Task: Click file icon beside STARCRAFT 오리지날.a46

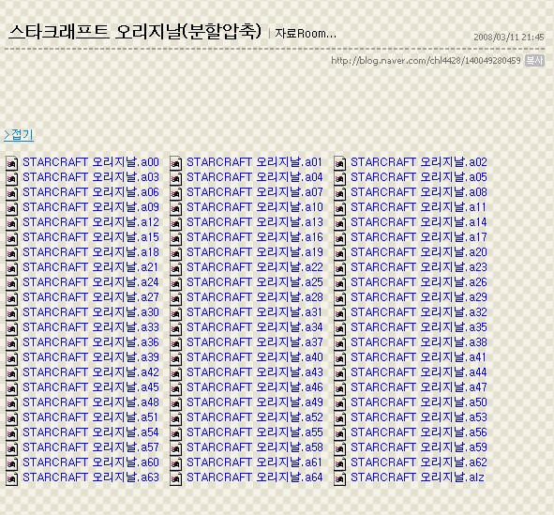Action: point(176,388)
